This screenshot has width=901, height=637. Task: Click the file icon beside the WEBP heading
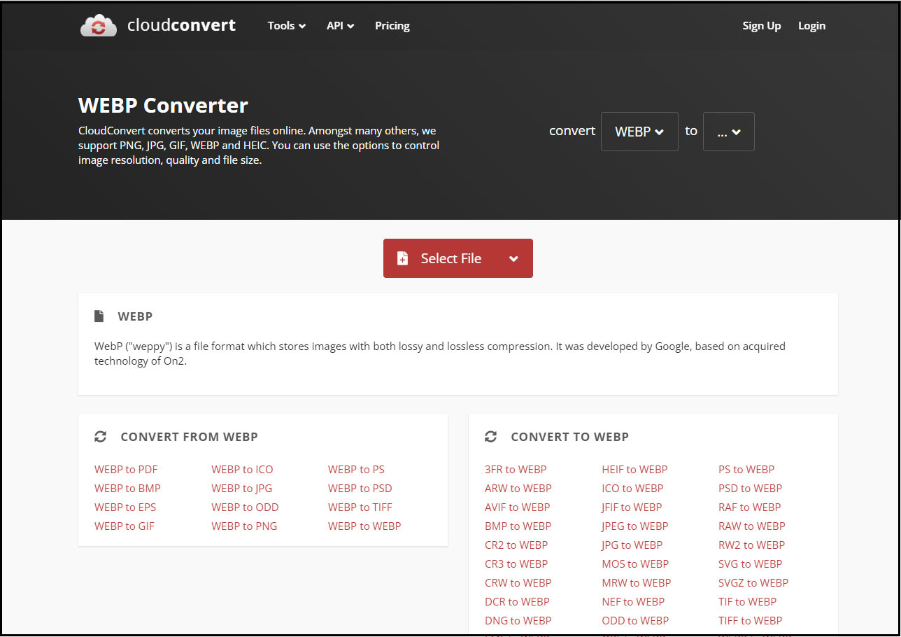coord(99,316)
